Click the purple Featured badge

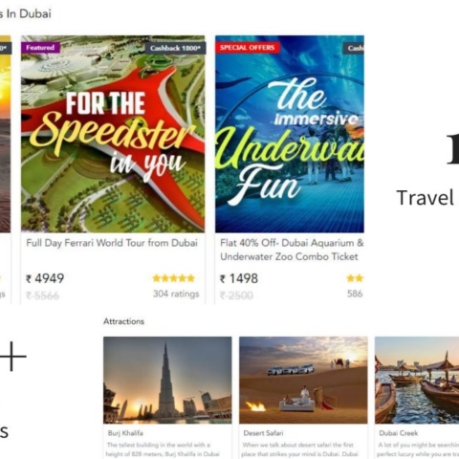tap(40, 48)
